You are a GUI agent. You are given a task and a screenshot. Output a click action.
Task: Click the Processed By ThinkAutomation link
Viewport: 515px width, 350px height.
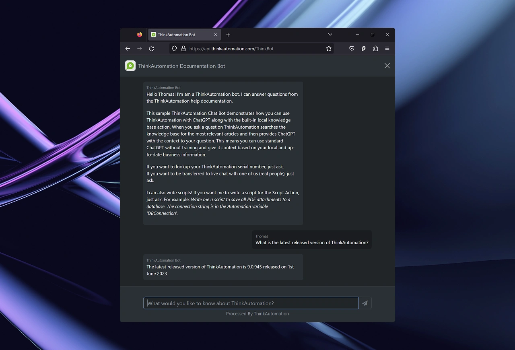(257, 313)
